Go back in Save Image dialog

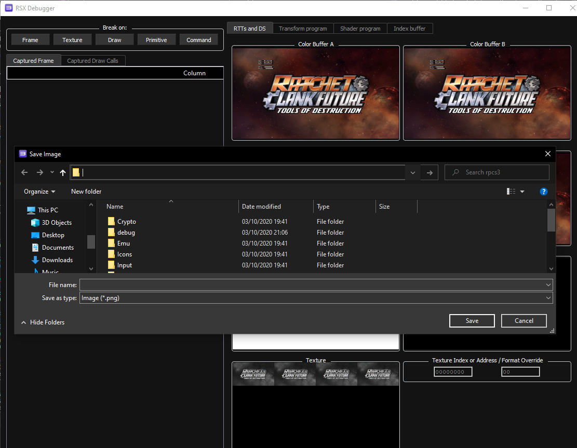(x=24, y=172)
